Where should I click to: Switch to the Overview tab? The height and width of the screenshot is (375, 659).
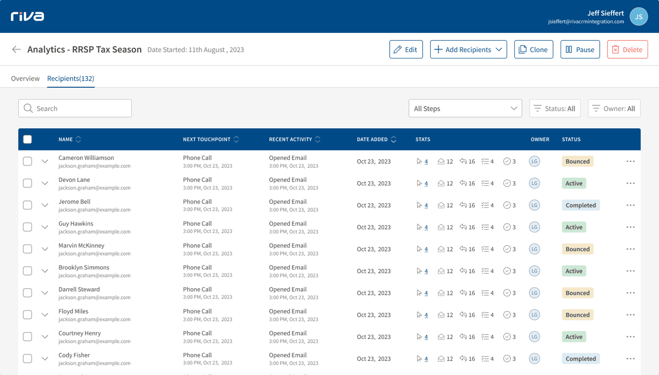(25, 78)
